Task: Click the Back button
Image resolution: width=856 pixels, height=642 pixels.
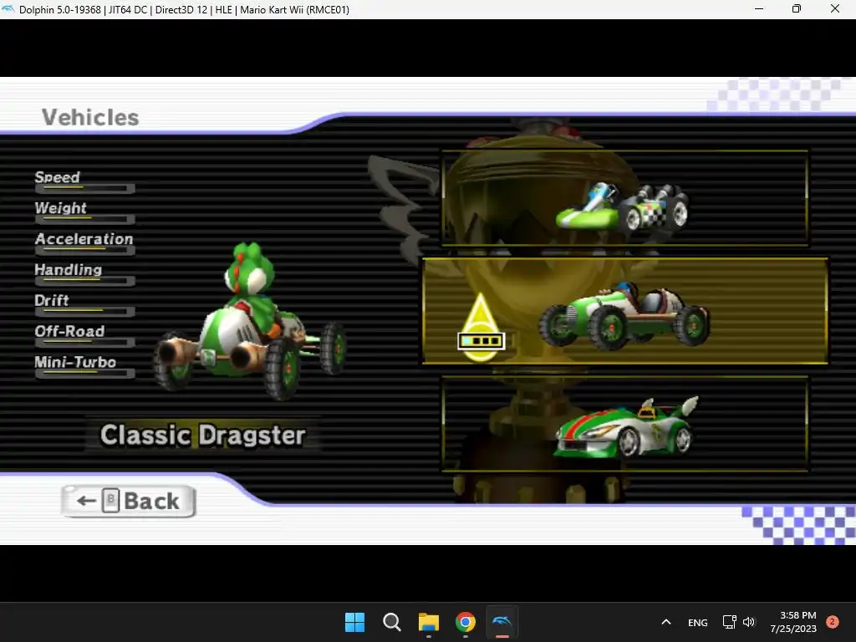Action: pyautogui.click(x=129, y=501)
